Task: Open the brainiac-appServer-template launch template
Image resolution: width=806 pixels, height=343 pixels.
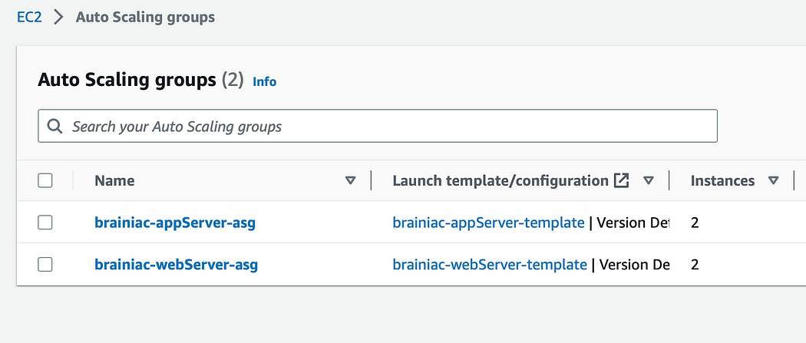Action: pos(488,223)
